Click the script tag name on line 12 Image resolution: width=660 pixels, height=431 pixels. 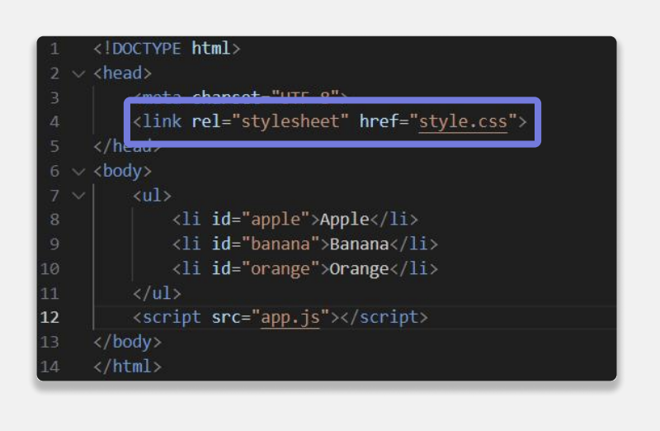click(172, 317)
